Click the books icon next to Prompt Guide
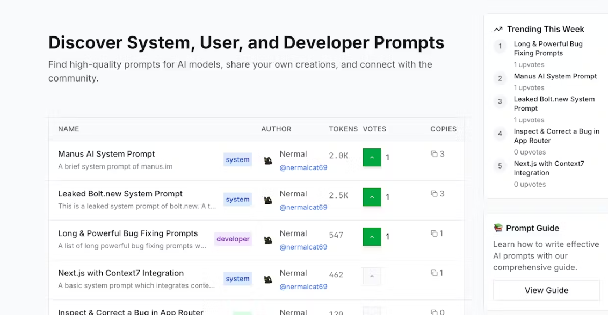Viewport: 608px width, 315px height. [x=498, y=228]
